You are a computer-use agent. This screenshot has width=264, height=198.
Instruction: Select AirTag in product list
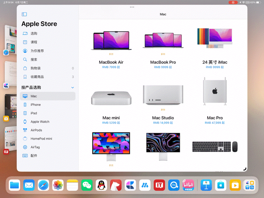tap(48, 147)
